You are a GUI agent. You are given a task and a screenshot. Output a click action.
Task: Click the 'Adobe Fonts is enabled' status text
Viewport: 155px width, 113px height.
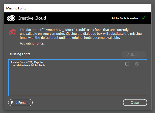tap(125, 18)
